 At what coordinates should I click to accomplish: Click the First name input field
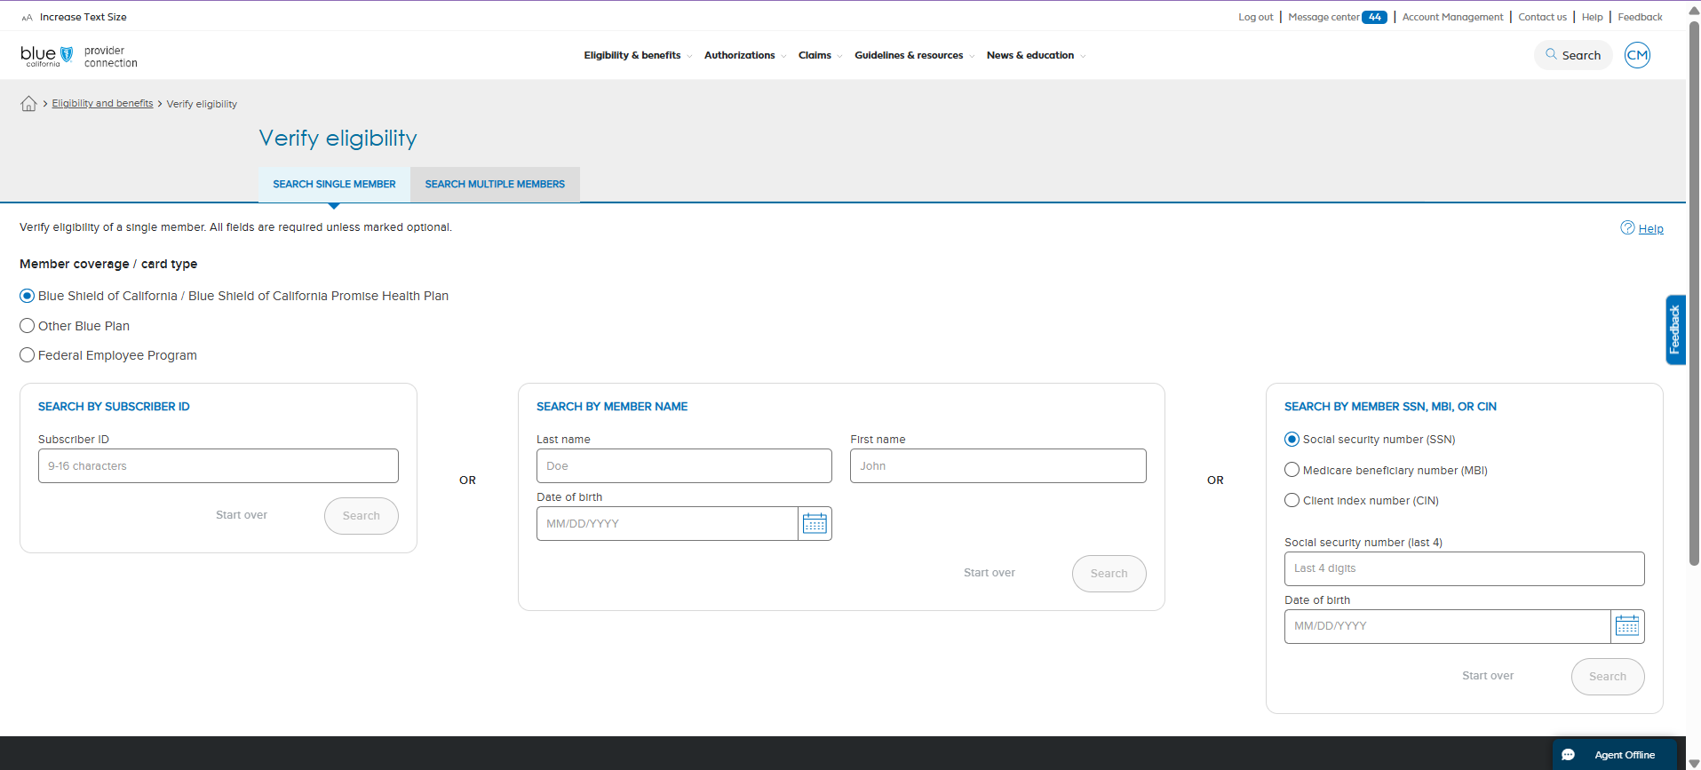pyautogui.click(x=998, y=466)
